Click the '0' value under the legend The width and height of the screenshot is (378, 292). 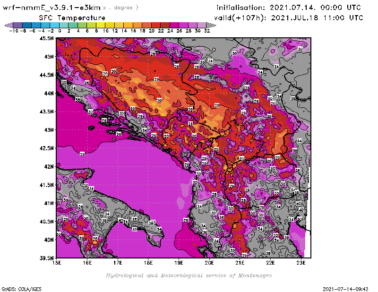tap(60, 31)
